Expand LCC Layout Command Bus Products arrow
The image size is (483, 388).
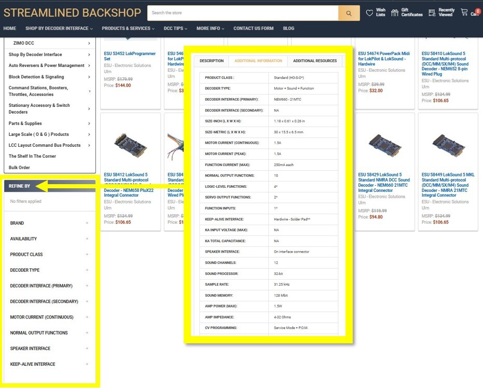89,145
